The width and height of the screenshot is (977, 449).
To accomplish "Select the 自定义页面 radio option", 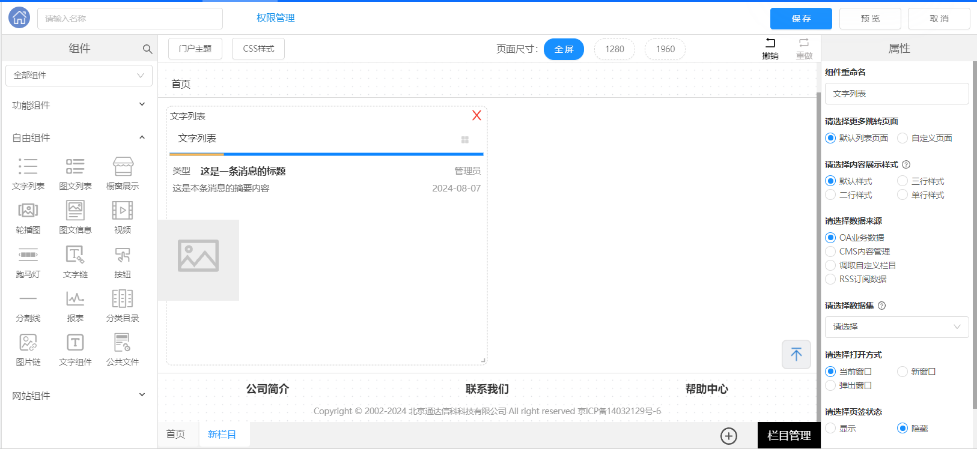I will click(902, 138).
